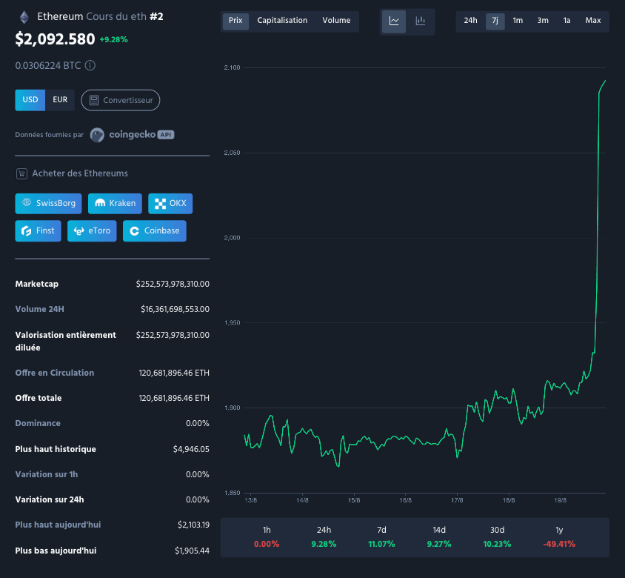Click the coingecko text link
Image resolution: width=625 pixels, height=578 pixels.
132,135
